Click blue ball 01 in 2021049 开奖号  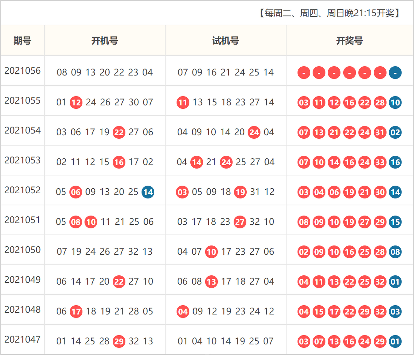(x=395, y=282)
